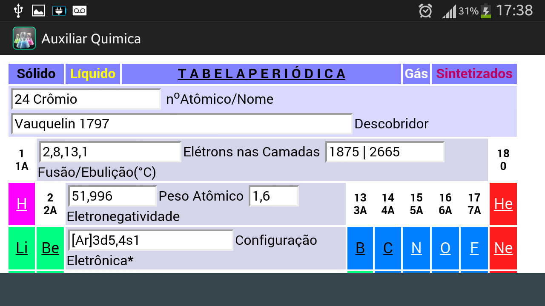
Task: Toggle the Sólido state filter
Action: click(36, 74)
